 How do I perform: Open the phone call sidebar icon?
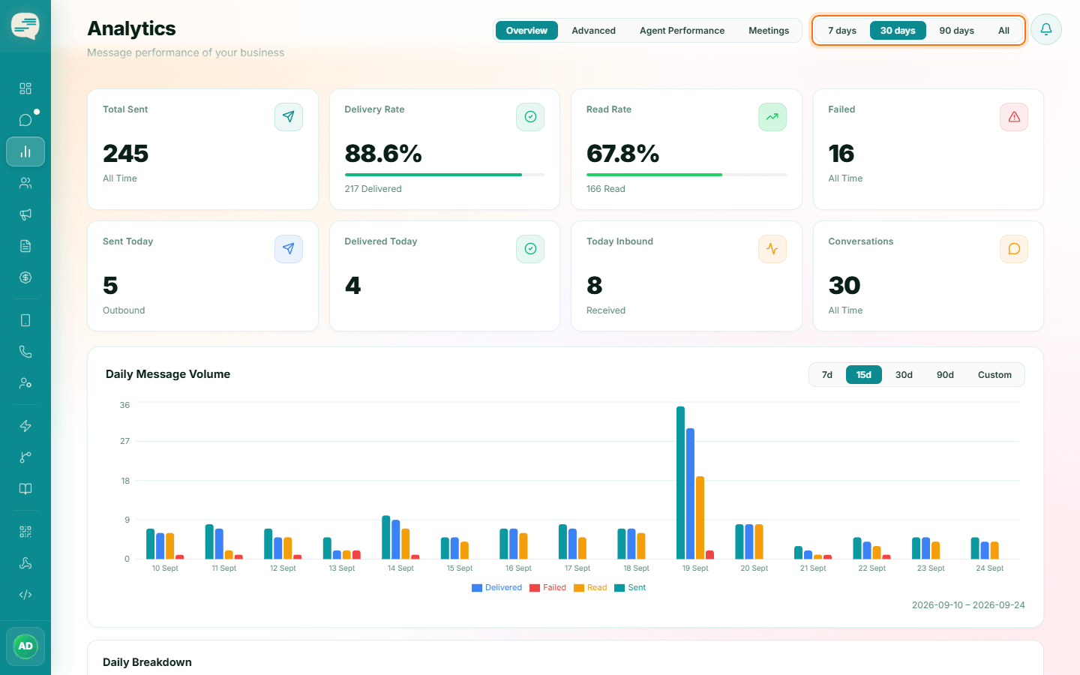click(x=25, y=352)
